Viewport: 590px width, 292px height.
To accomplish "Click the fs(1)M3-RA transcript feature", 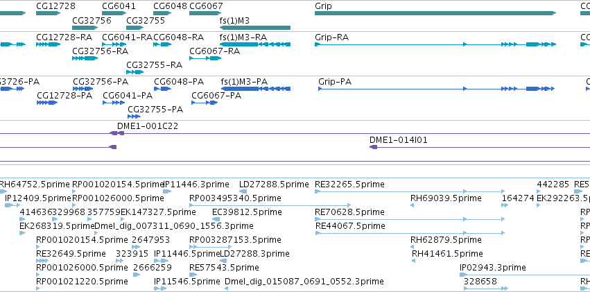I will [255, 44].
